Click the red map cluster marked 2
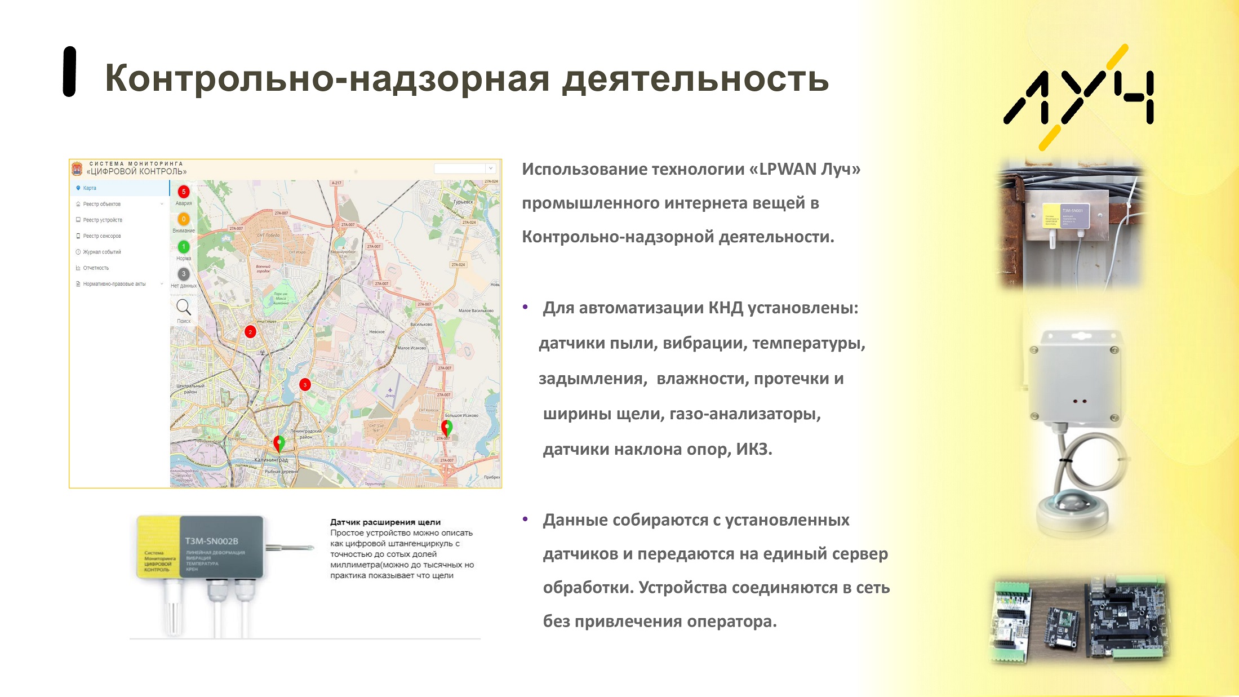The image size is (1239, 697). 250,332
